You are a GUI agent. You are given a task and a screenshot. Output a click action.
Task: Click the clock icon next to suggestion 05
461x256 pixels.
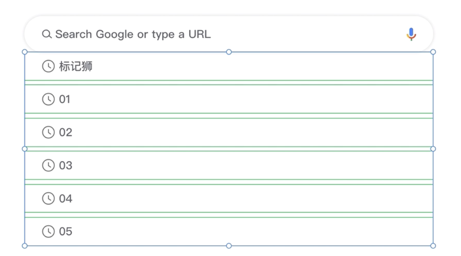pyautogui.click(x=48, y=231)
